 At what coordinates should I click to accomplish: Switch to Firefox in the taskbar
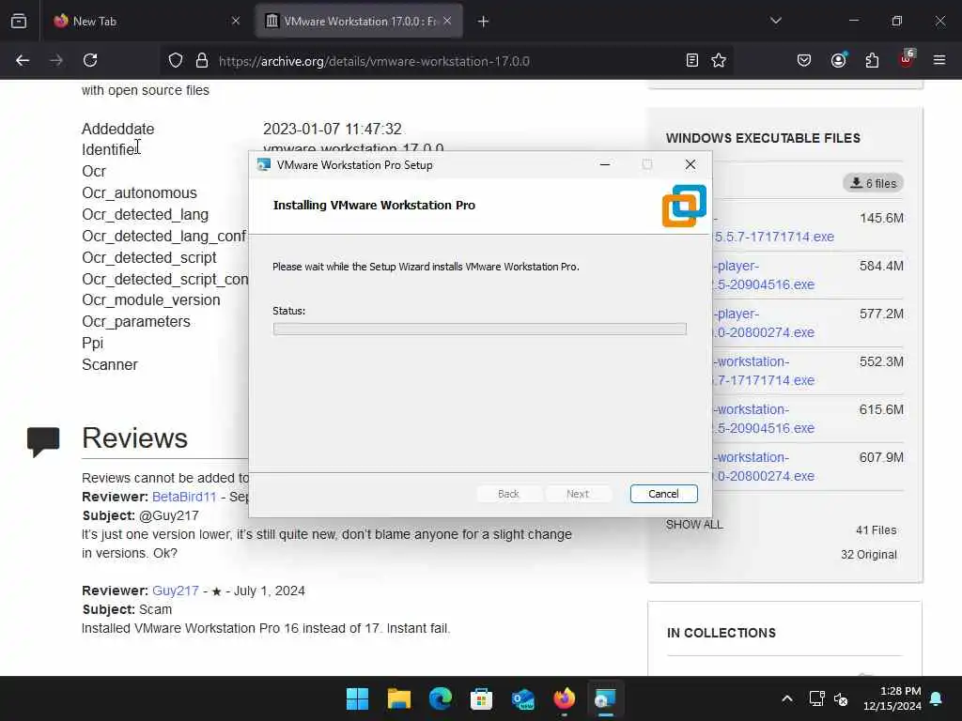pos(565,698)
